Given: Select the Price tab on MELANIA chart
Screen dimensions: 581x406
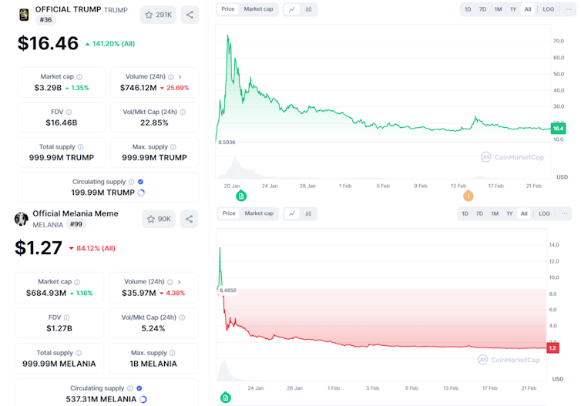Looking at the screenshot, I should coord(229,213).
